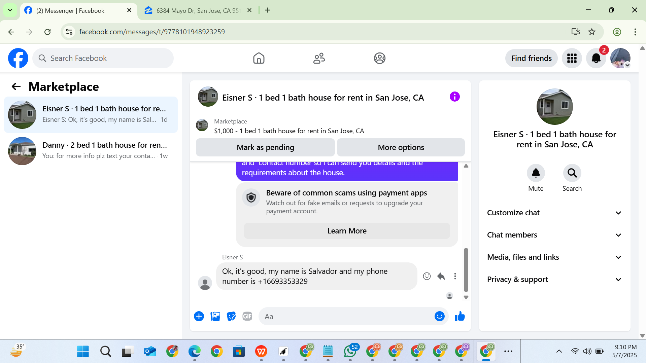Open conversation information purple icon
This screenshot has width=646, height=363.
click(454, 97)
